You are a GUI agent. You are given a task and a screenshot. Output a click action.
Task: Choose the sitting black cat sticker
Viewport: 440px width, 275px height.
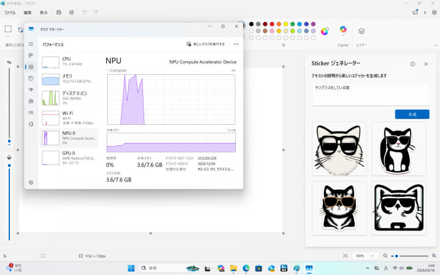point(398,148)
